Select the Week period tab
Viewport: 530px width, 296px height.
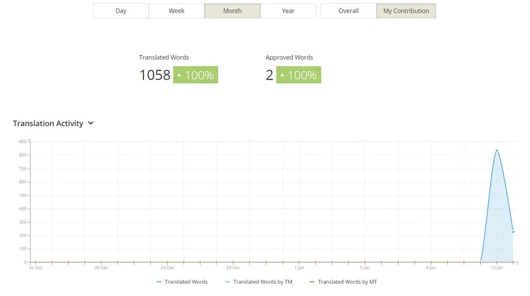[x=176, y=11]
